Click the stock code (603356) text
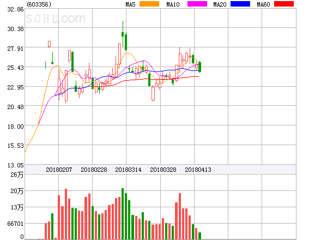The width and height of the screenshot is (327, 240). click(x=39, y=4)
